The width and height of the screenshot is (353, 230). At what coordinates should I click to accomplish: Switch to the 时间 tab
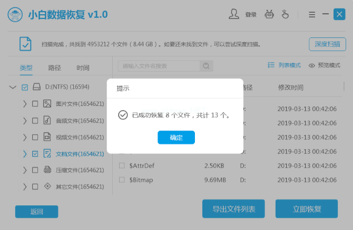(83, 68)
